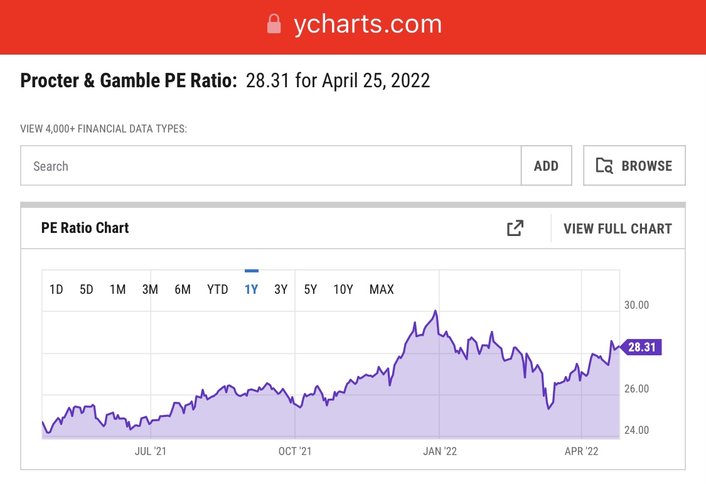Switch chart to 3Y range

[x=281, y=289]
